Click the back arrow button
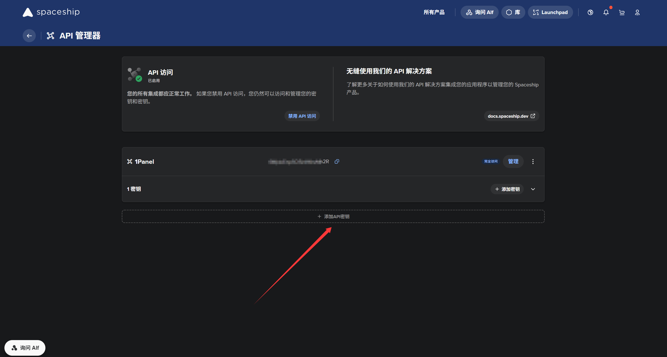 (x=29, y=36)
